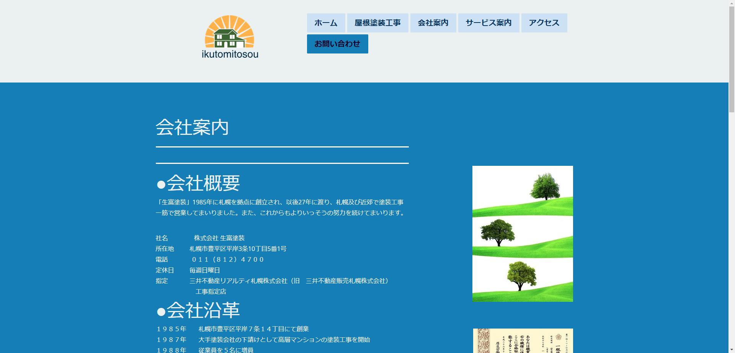
Task: Click the certificate image at bottom right
Action: pyautogui.click(x=522, y=340)
